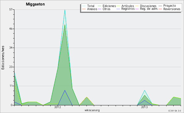
Task: Click the Anexos legend label
Action: (92, 9)
